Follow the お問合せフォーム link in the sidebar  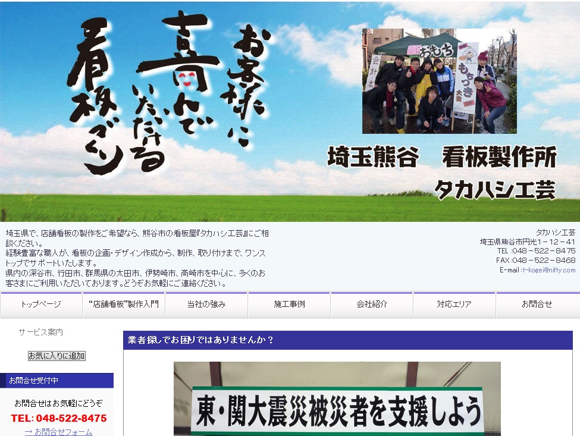click(x=58, y=432)
